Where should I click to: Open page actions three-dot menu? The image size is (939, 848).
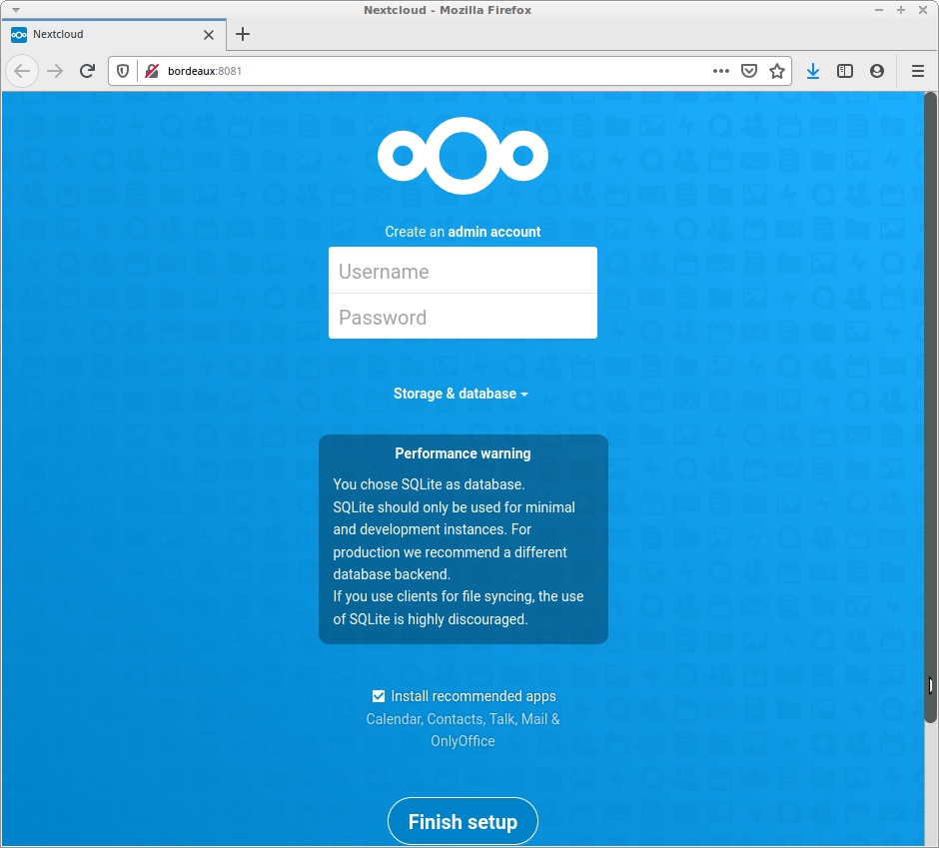[x=721, y=71]
